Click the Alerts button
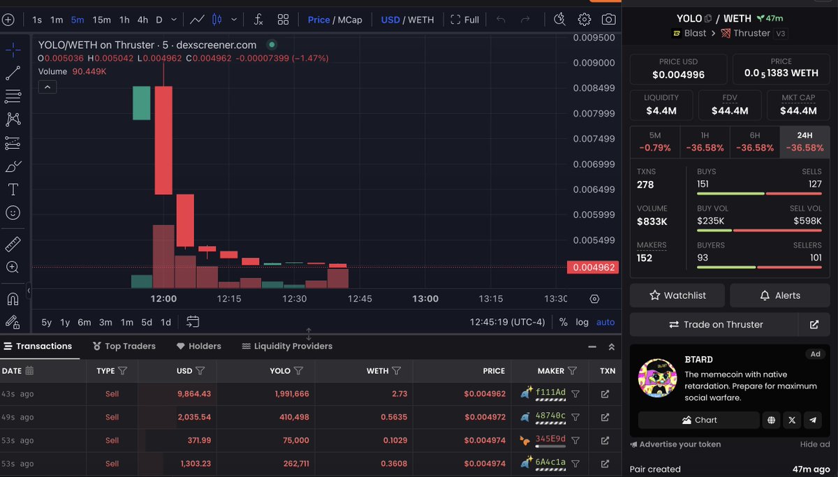Image resolution: width=838 pixels, height=477 pixels. pos(780,295)
